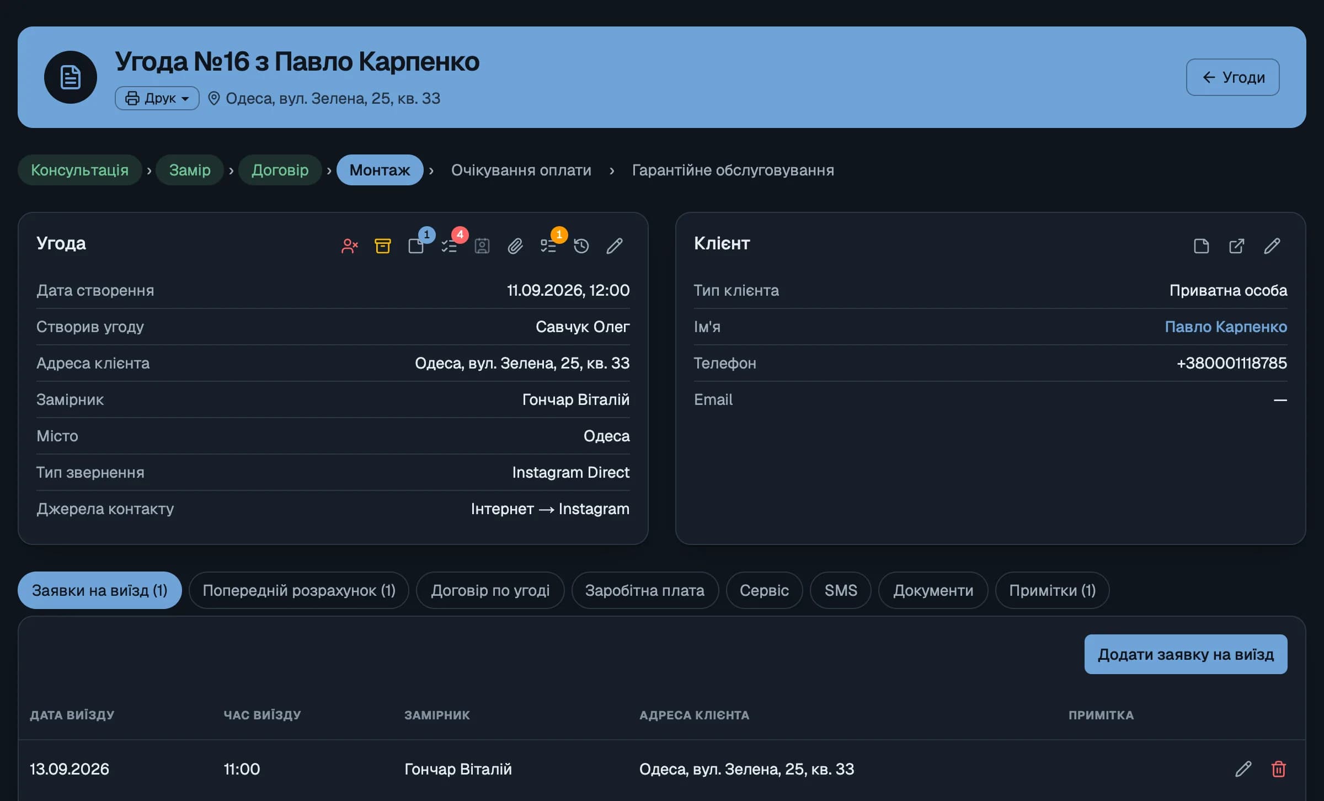This screenshot has width=1324, height=801.
Task: Open the Заявки на виїзд (1) tab
Action: pyautogui.click(x=100, y=590)
